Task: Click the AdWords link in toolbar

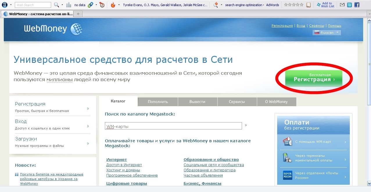Action: 273,5
